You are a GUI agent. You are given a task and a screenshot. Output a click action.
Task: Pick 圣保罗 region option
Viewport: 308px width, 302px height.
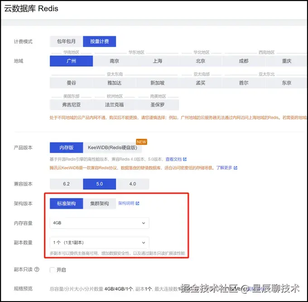pos(157,105)
